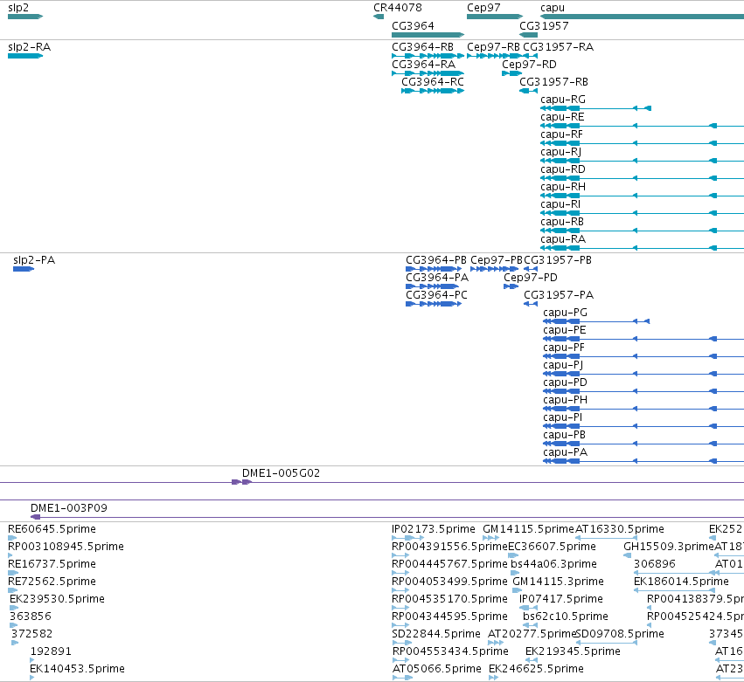Select the capu-RE transcript
Screen dimensions: 744x682
[642, 126]
